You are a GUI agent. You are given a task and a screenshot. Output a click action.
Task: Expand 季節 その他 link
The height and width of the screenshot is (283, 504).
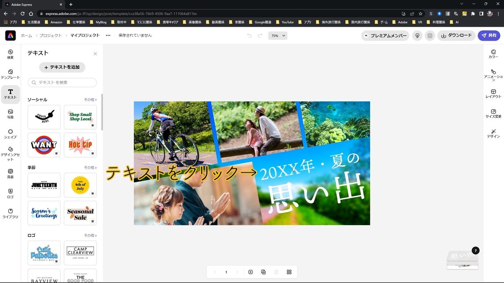90,168
